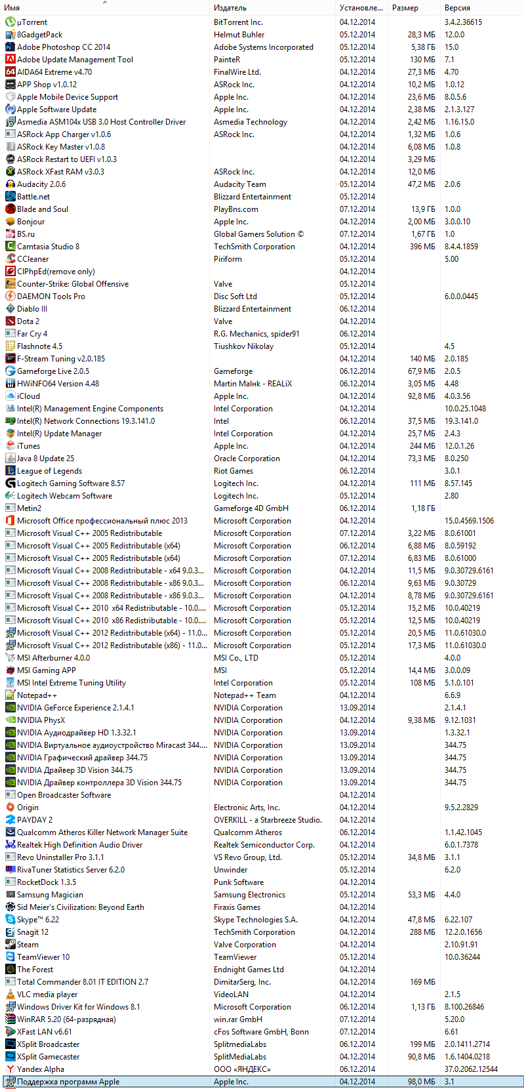Select the iCloud entry
This screenshot has height=1089, width=524.
[x=28, y=396]
